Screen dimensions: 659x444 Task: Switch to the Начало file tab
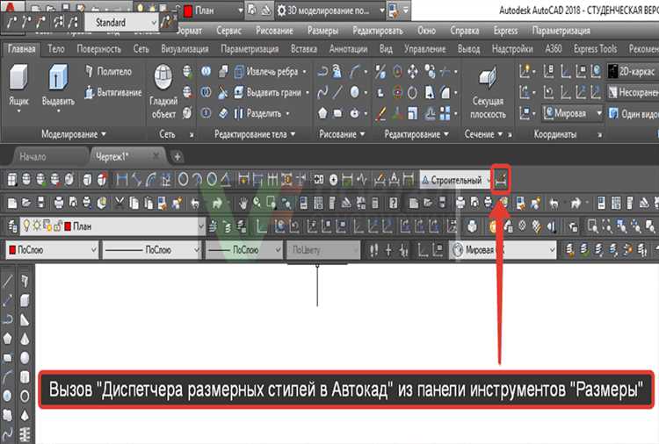[x=33, y=157]
